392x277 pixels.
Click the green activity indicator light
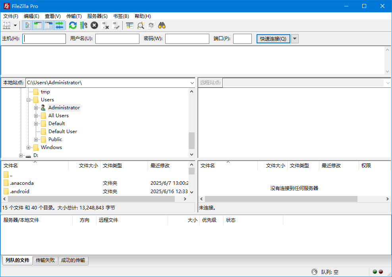pos(375,272)
